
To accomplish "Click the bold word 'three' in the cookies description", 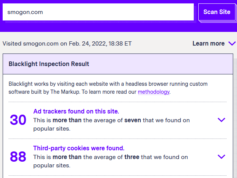I will pyautogui.click(x=132, y=157).
